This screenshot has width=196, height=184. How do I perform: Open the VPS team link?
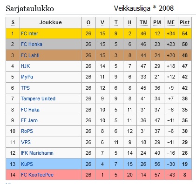[26, 142]
